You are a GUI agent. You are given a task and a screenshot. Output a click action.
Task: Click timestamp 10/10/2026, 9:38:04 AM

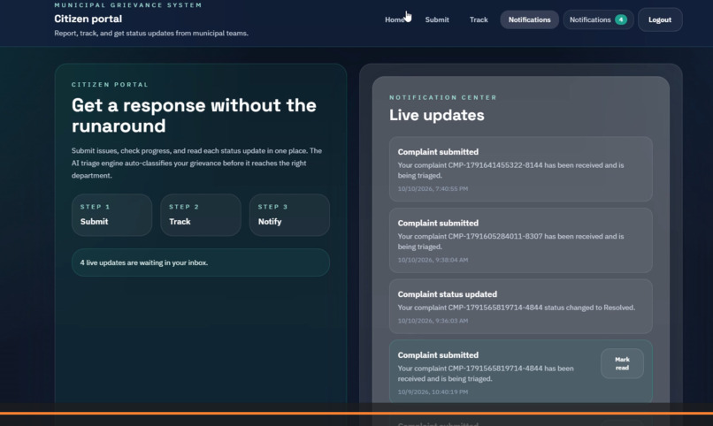coord(433,260)
